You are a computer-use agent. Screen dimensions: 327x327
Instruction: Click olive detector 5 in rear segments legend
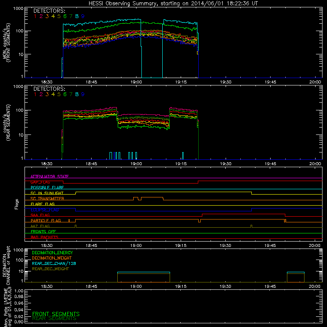(x=59, y=94)
